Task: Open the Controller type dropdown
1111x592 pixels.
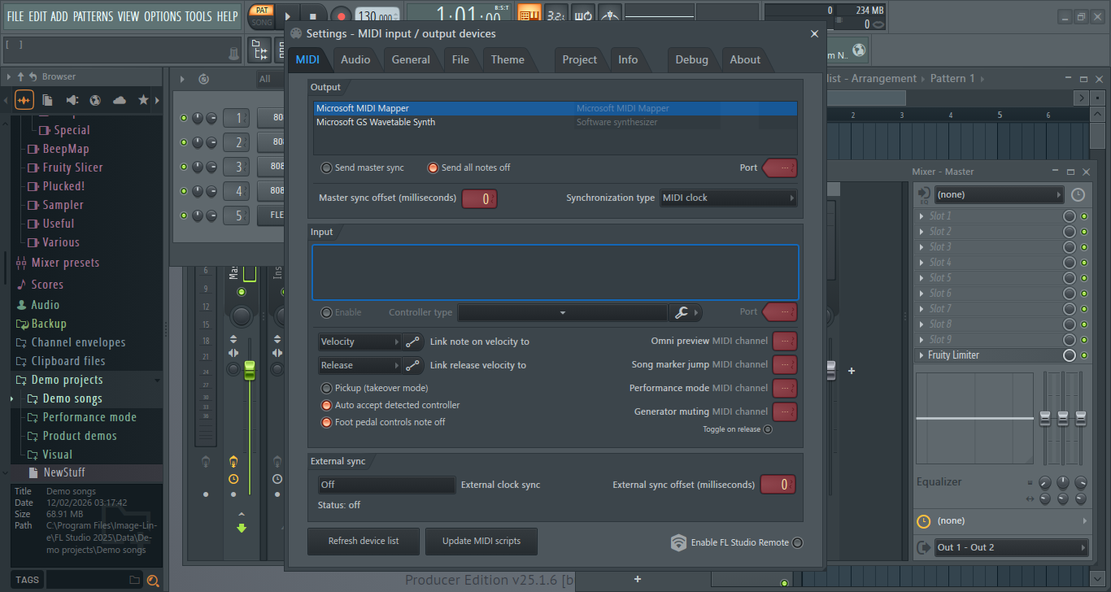Action: pos(562,312)
